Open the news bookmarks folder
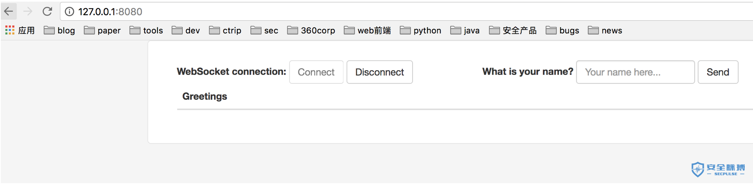 point(605,31)
